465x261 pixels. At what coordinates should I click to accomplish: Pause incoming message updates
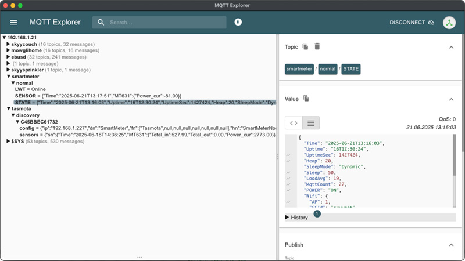pyautogui.click(x=238, y=22)
